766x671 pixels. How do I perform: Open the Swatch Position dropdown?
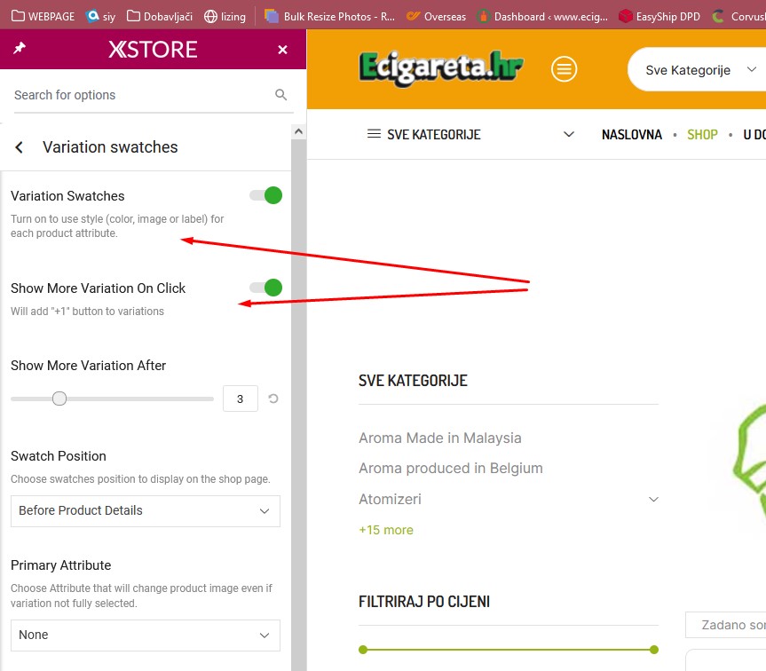[x=146, y=511]
